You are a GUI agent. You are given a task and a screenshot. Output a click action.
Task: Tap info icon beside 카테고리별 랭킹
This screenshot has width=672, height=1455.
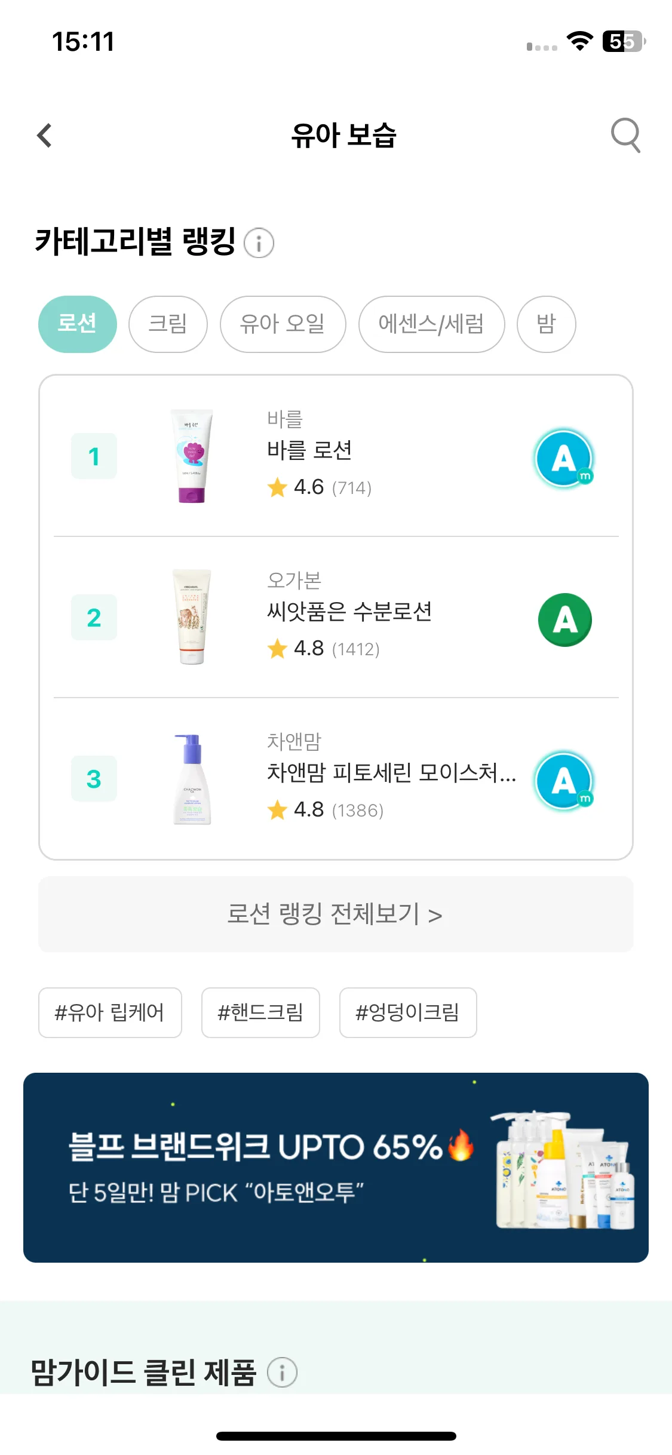coord(259,243)
